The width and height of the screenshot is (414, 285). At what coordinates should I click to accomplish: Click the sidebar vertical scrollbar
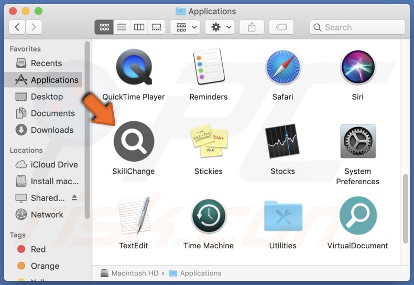click(88, 130)
